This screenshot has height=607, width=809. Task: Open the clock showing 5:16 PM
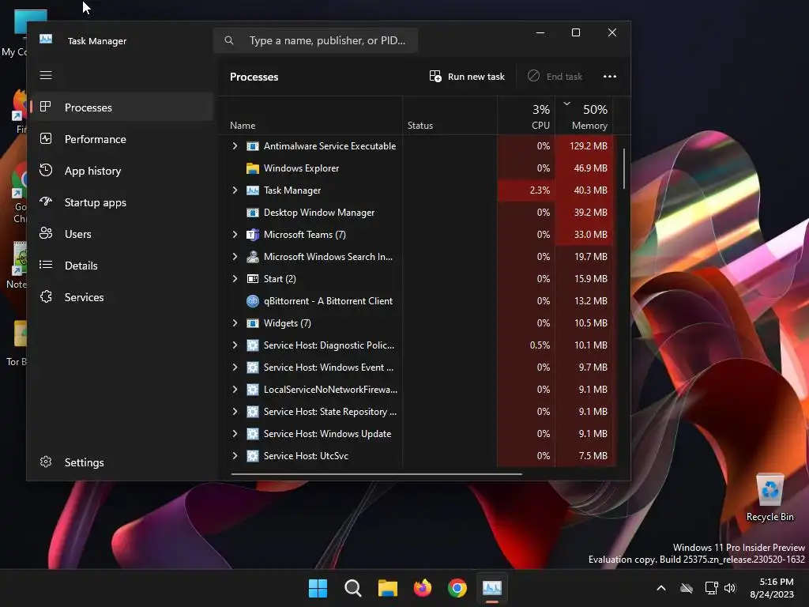(x=772, y=588)
